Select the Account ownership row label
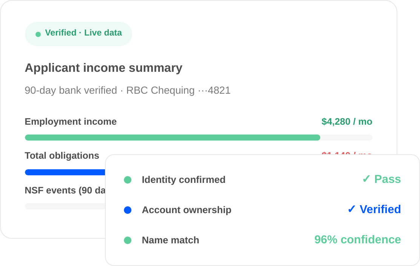The height and width of the screenshot is (266, 420). coord(187,210)
